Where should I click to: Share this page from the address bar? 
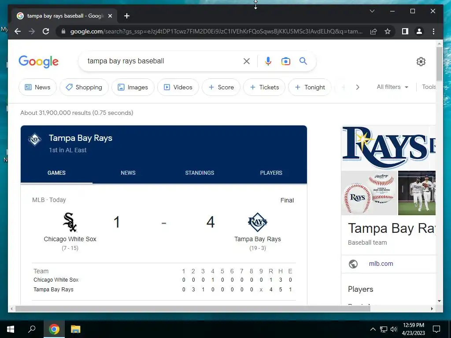click(x=373, y=31)
